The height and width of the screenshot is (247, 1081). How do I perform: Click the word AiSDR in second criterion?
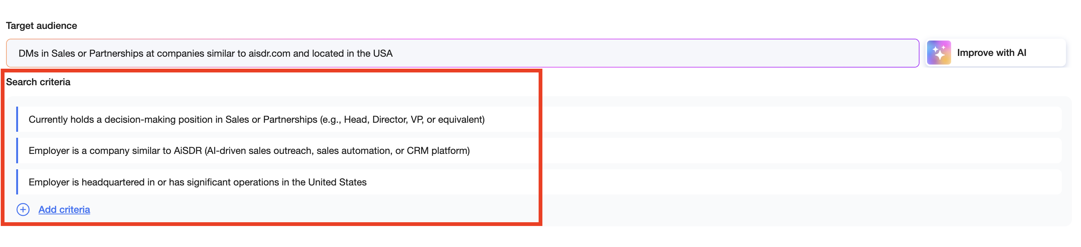pos(187,151)
